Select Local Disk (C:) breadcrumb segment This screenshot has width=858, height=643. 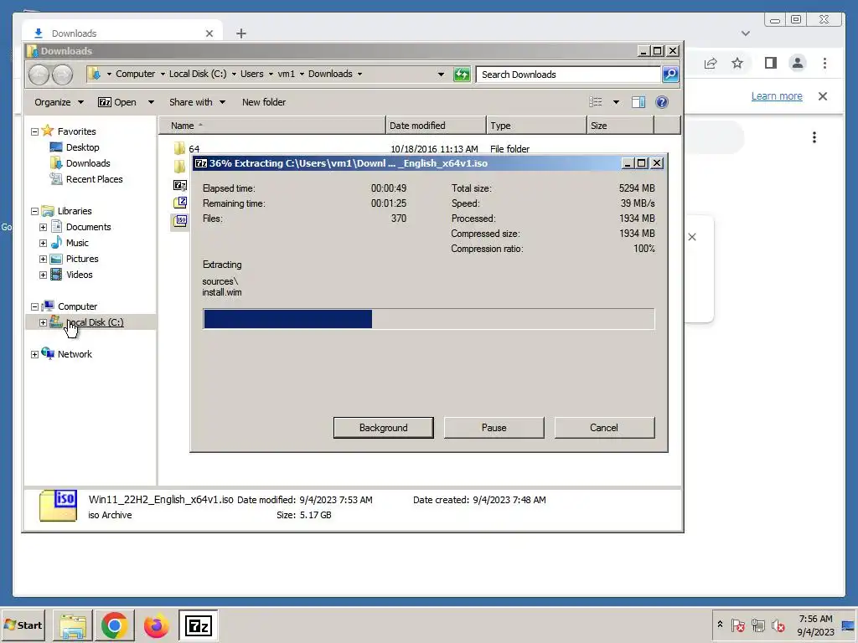tap(198, 74)
